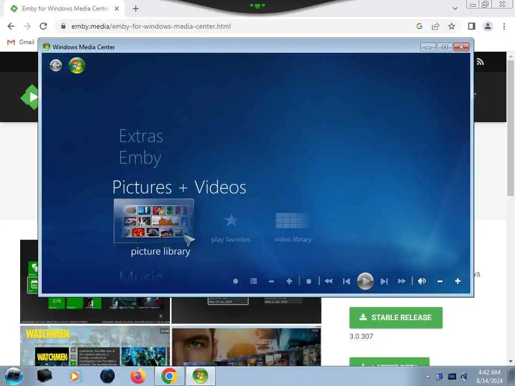
Task: Open the Chrome profile avatar
Action: (x=488, y=26)
